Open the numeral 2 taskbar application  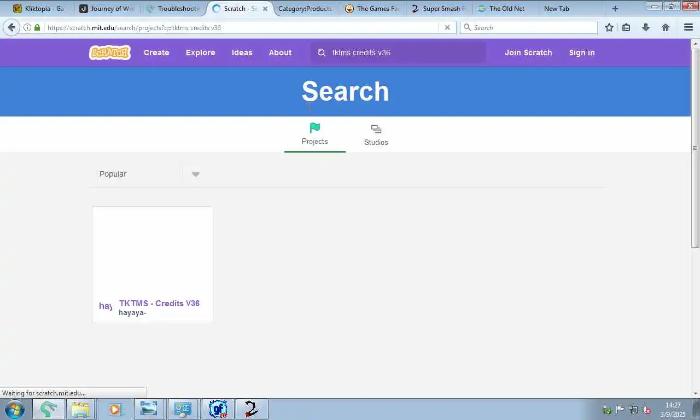pyautogui.click(x=252, y=409)
